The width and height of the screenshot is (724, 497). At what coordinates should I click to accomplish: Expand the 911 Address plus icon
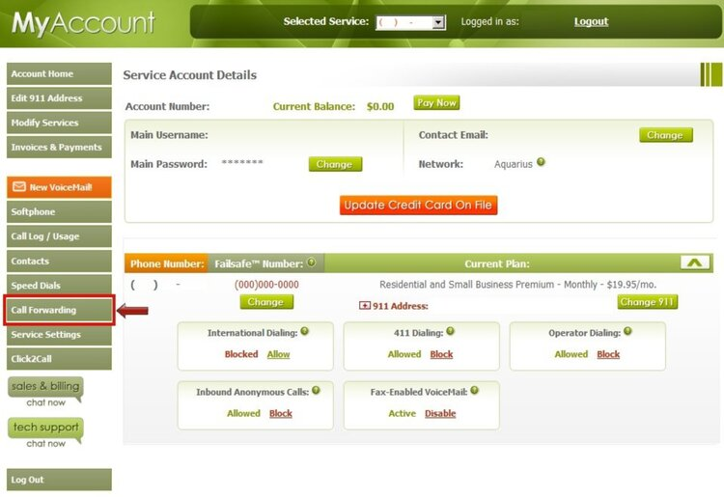tap(364, 306)
